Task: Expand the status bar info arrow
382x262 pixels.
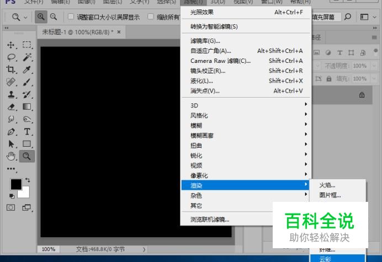Action: [x=144, y=249]
